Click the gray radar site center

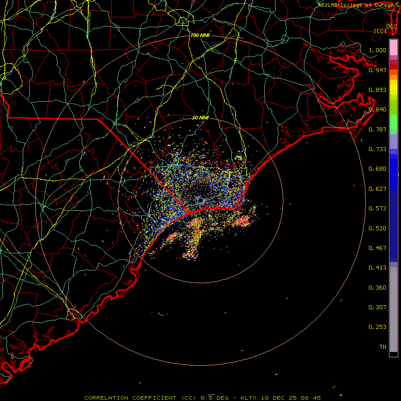[200, 200]
